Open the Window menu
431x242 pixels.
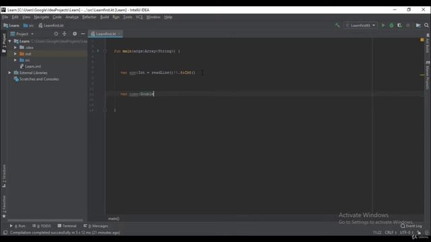tap(153, 17)
